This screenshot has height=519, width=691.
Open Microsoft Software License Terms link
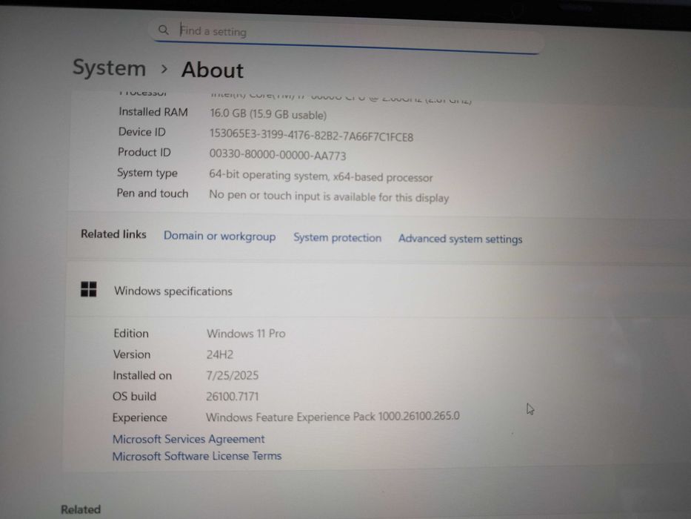196,456
